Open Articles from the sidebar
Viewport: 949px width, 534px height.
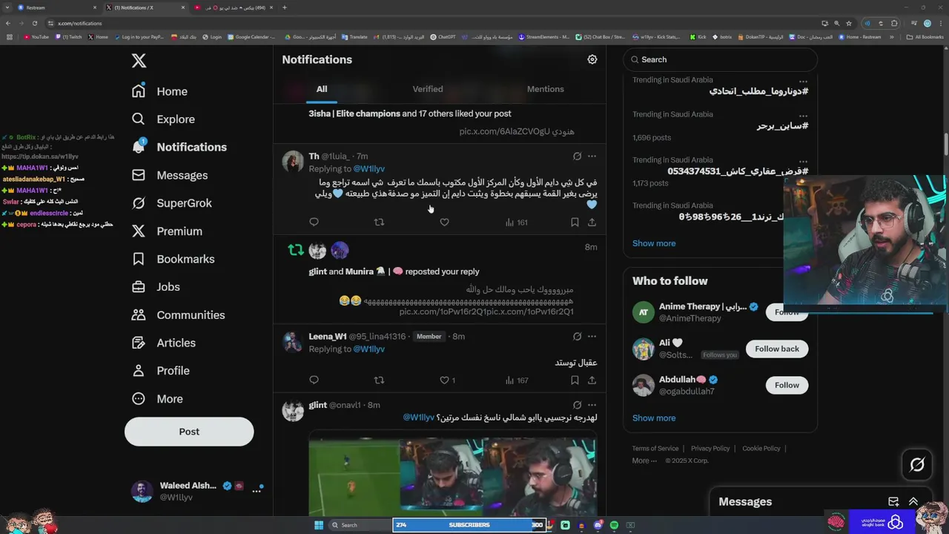coord(163,343)
